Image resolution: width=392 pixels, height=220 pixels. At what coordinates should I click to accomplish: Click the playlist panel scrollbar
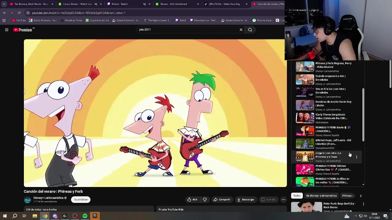coord(364,115)
